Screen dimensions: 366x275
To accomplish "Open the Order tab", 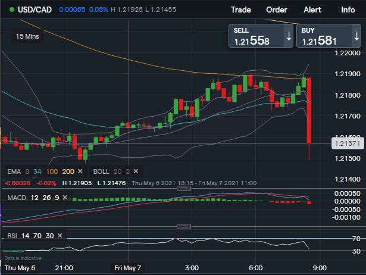I will (277, 10).
